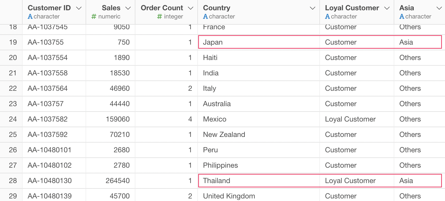Viewport: 445px width, 201px height.
Task: Click the 264540 sales value cell
Action: pyautogui.click(x=118, y=181)
